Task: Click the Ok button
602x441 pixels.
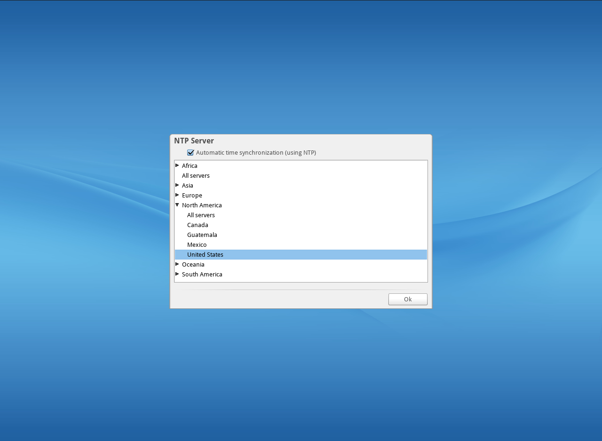Action: [x=407, y=299]
